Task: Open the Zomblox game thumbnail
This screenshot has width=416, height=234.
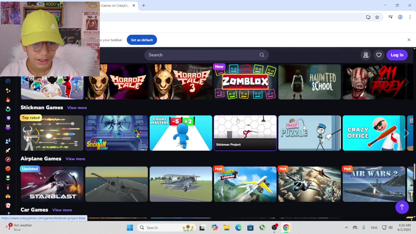Action: [245, 82]
